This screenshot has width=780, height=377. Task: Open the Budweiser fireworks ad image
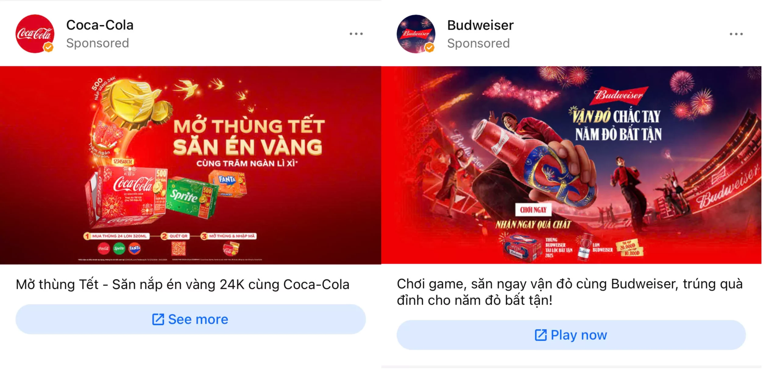[x=571, y=165]
